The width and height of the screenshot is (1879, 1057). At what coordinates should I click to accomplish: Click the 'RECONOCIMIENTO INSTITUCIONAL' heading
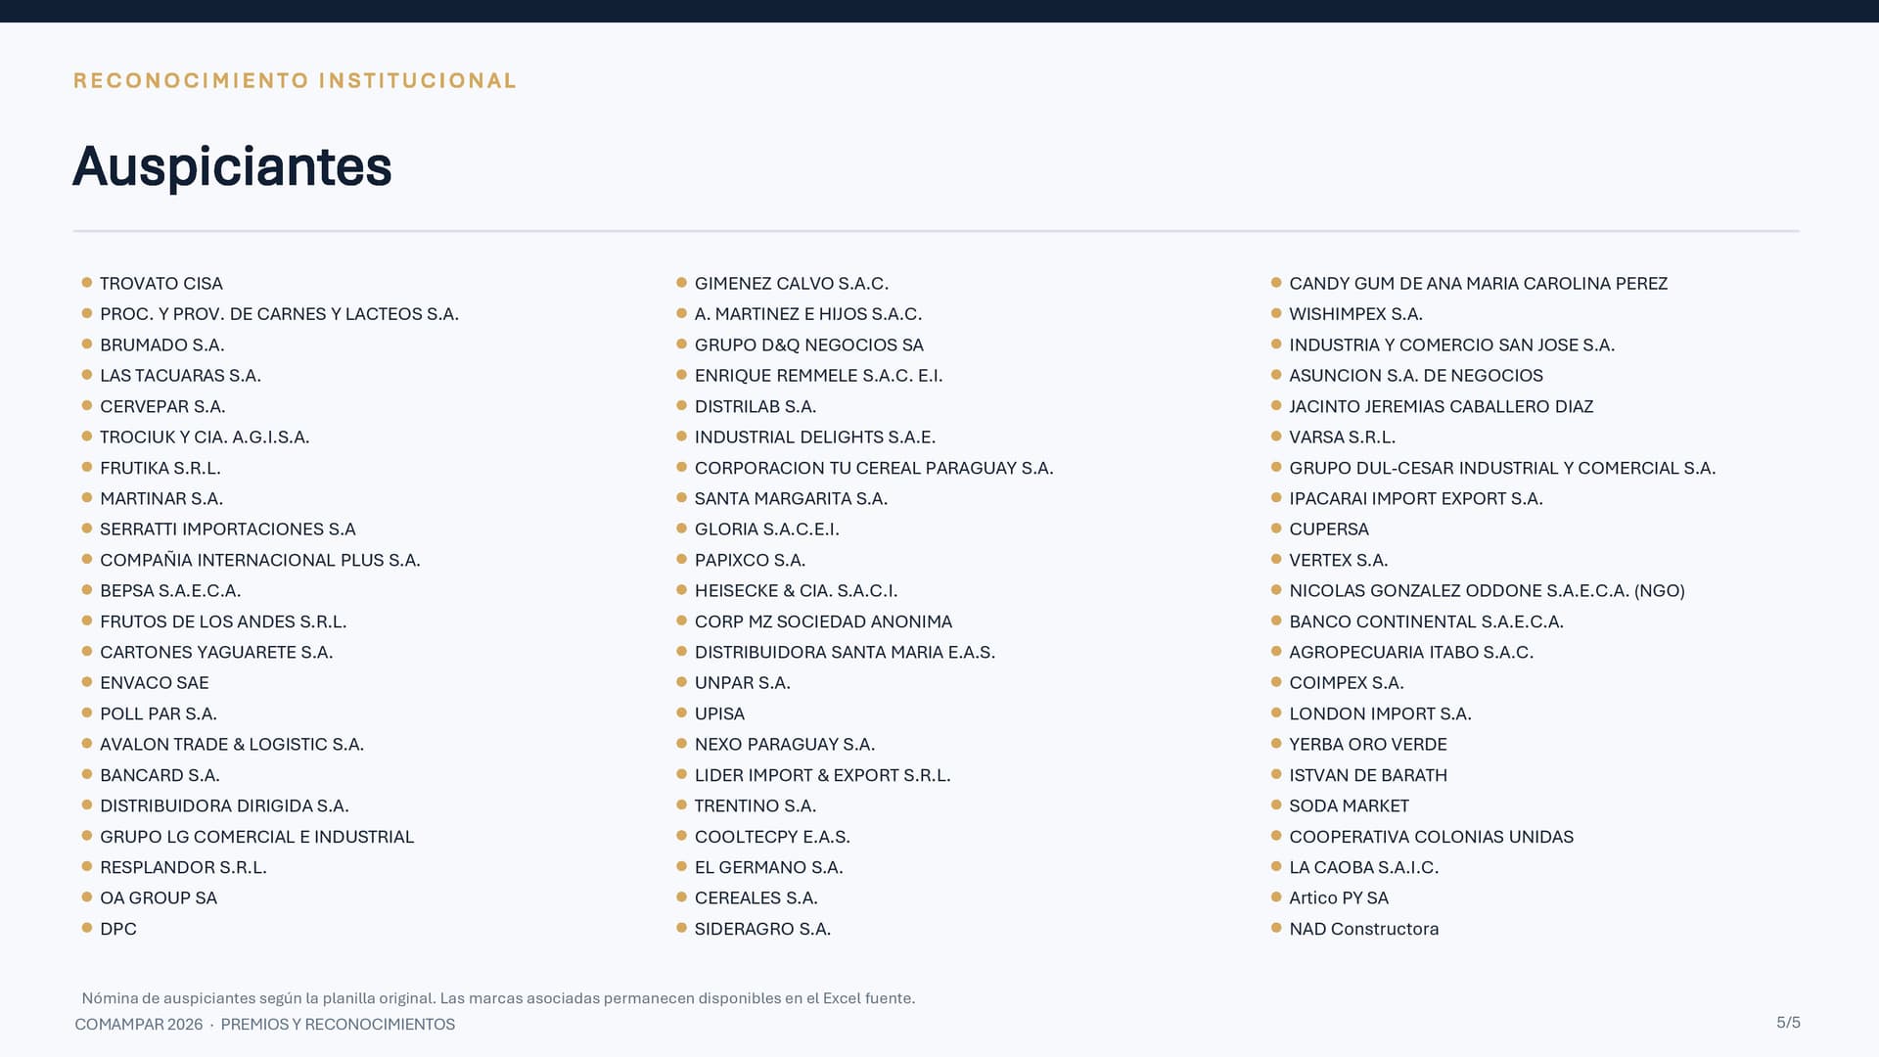(295, 81)
